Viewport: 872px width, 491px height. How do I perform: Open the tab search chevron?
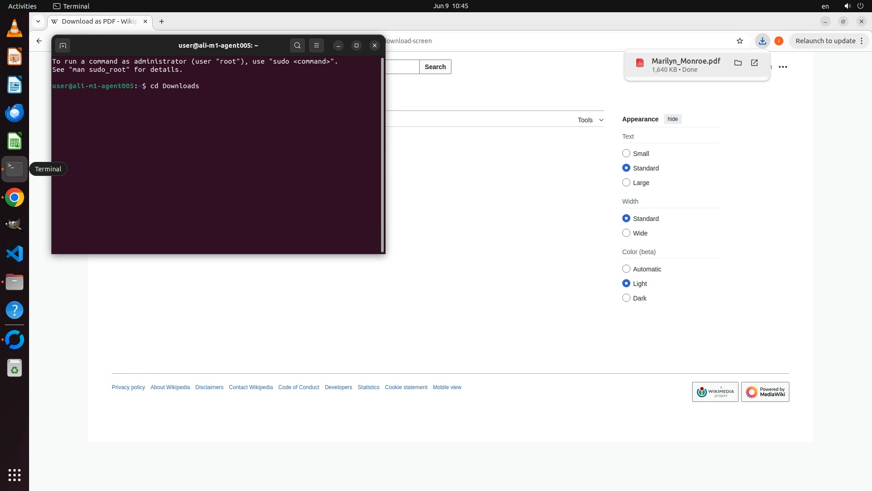(38, 21)
